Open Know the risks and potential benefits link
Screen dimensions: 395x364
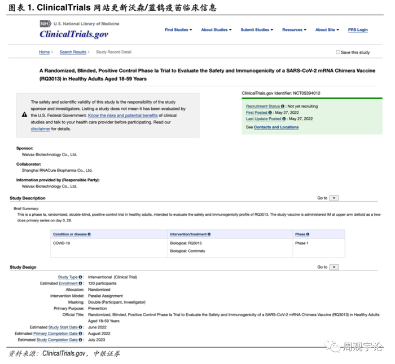[122, 116]
